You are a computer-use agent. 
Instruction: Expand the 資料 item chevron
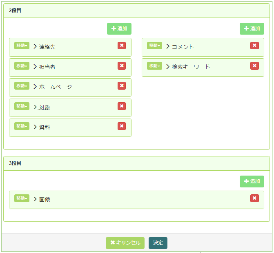coord(35,127)
